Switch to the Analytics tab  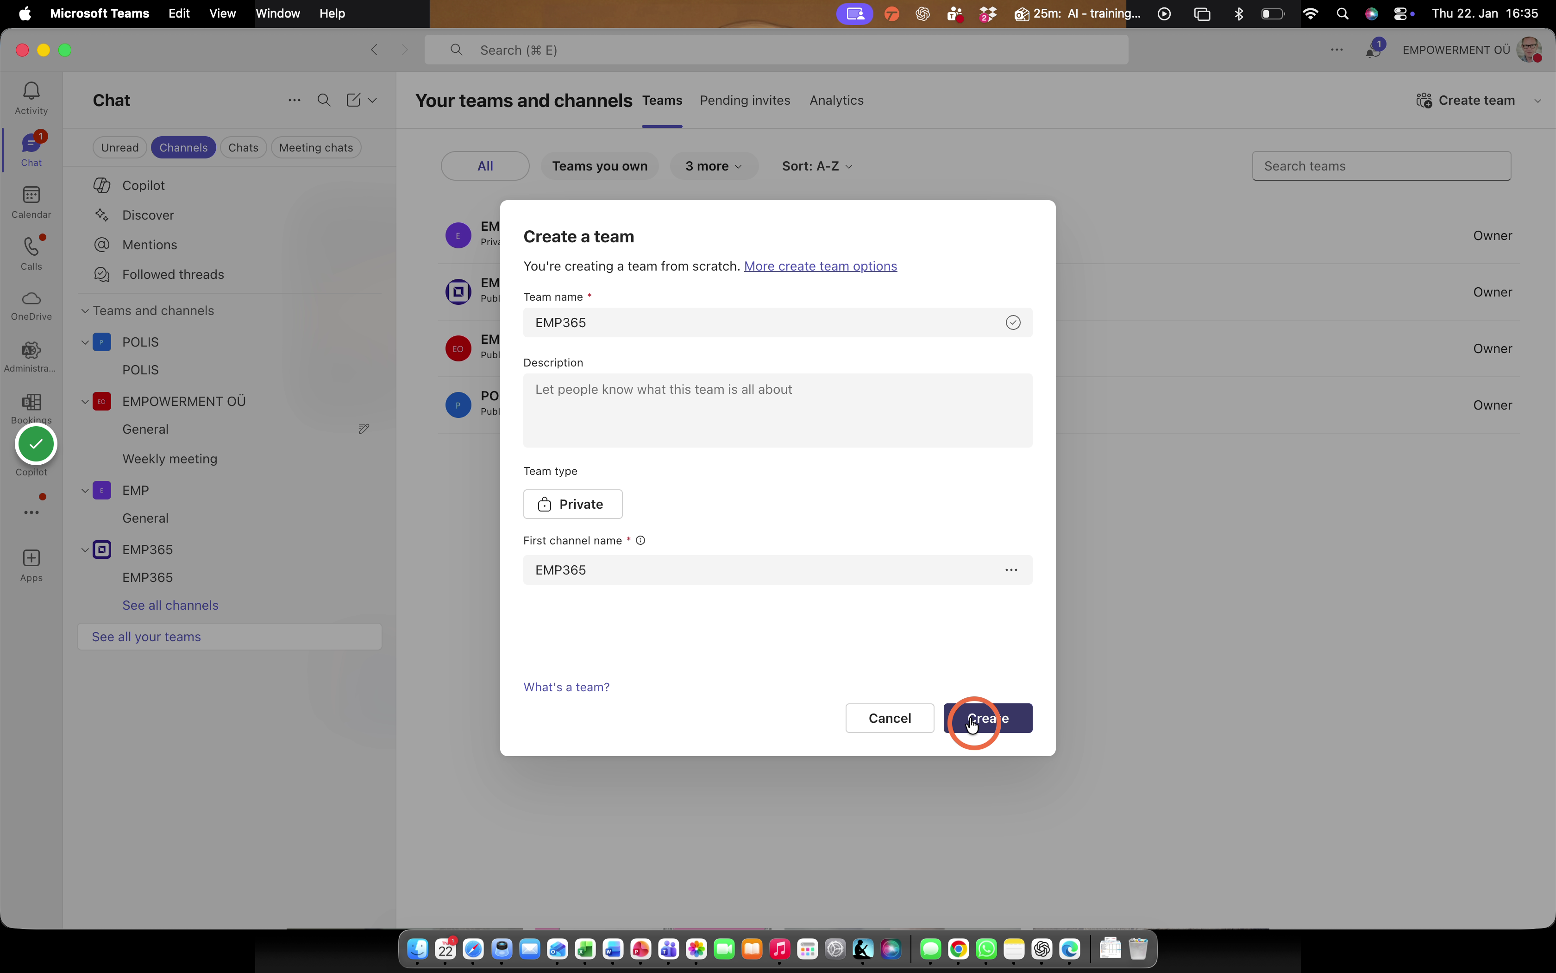click(836, 101)
